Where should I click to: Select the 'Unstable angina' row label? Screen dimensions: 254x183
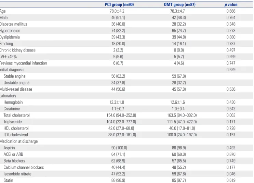(16, 83)
